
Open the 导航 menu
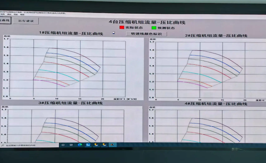[x=16, y=14]
